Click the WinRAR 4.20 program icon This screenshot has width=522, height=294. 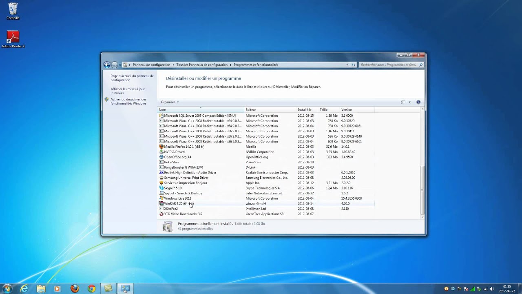[x=161, y=203]
